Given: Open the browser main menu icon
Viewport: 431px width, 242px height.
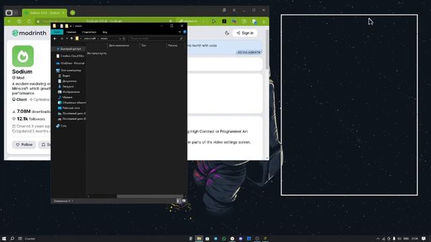Looking at the screenshot, I should [x=234, y=10].
